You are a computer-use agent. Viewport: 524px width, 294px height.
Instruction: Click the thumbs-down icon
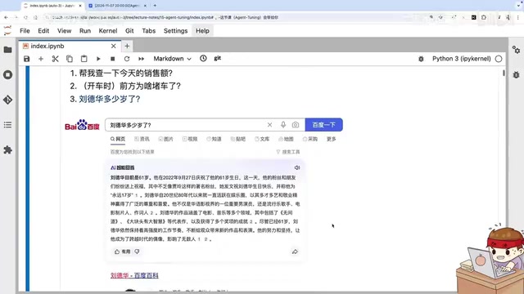(137, 252)
